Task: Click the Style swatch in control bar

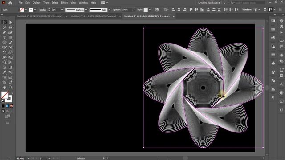Action: [146, 10]
